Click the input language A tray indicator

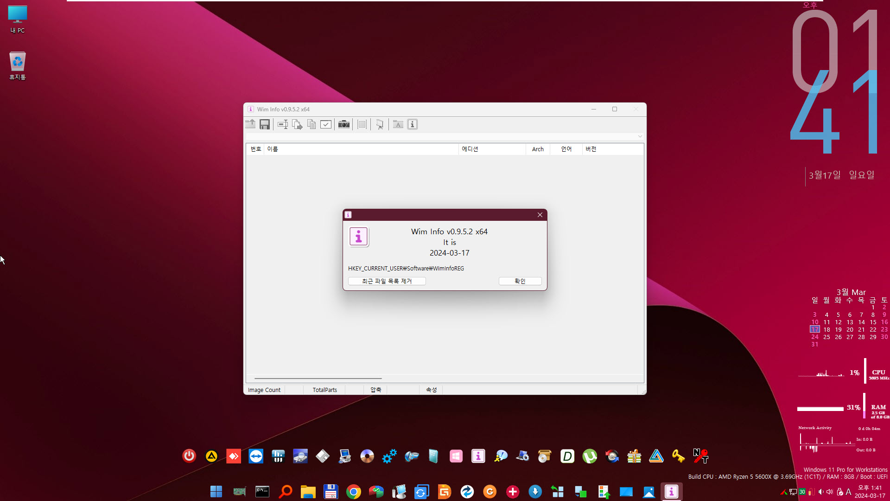[x=848, y=492]
